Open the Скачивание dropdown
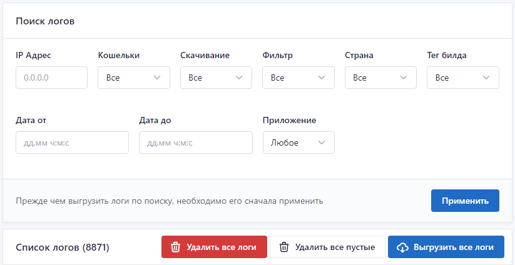This screenshot has height=265, width=515. click(x=216, y=77)
